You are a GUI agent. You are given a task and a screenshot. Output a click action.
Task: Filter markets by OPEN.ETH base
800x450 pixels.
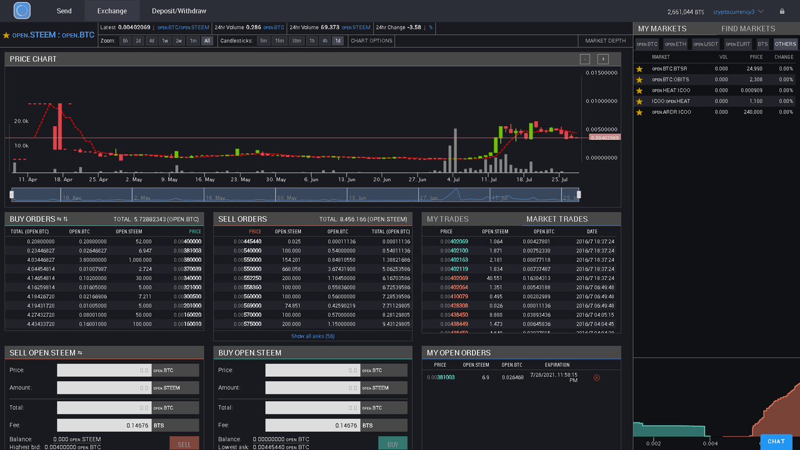point(675,44)
